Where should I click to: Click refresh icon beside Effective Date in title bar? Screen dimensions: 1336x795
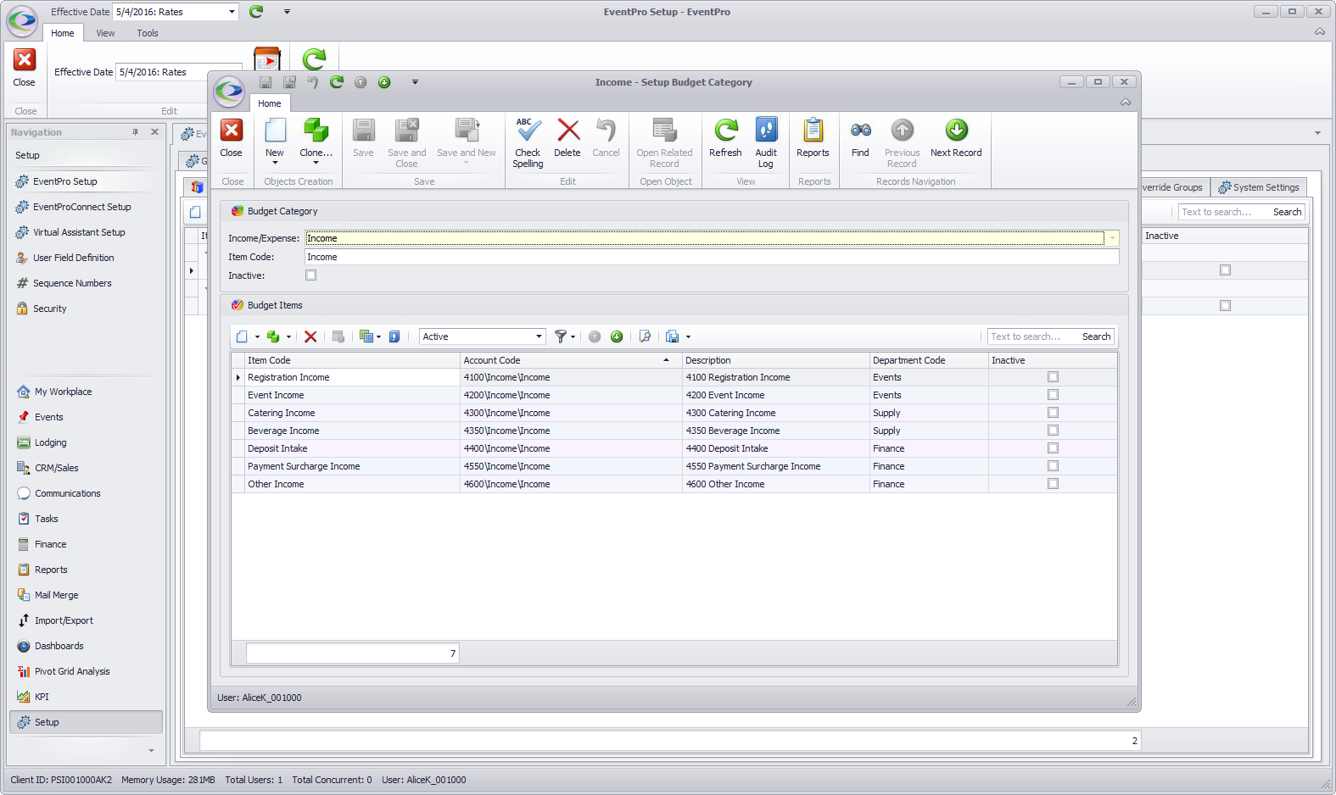click(x=256, y=11)
